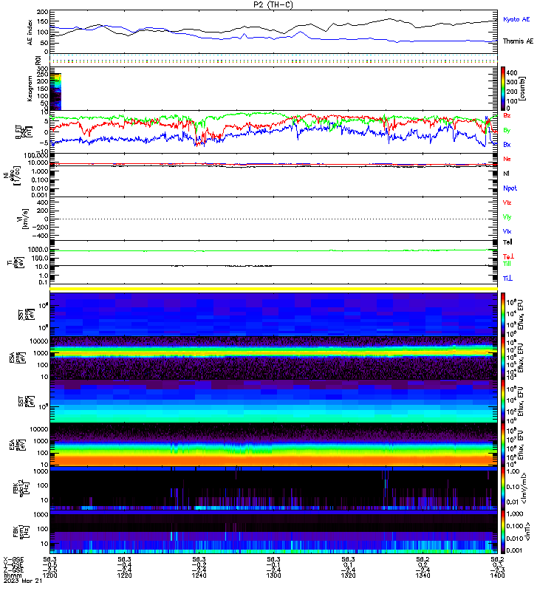Select the blue Npot legend label
Screen dimensions: 554x591
pyautogui.click(x=510, y=188)
